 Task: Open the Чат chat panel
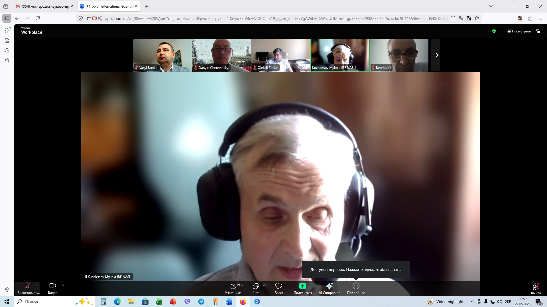click(x=256, y=288)
